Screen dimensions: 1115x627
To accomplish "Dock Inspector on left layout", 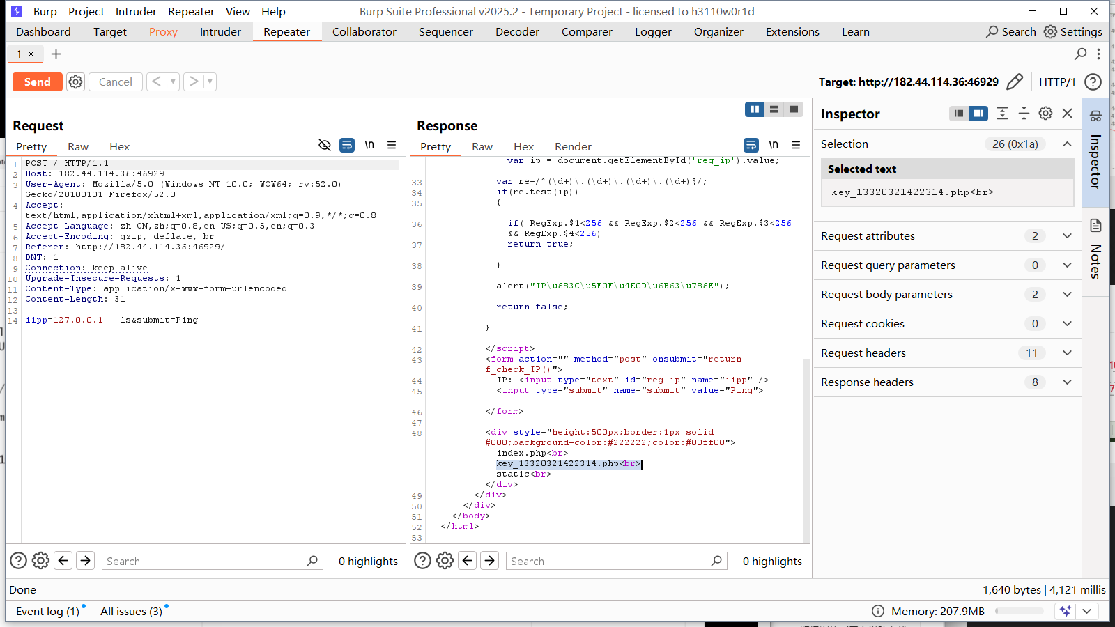I will (959, 113).
